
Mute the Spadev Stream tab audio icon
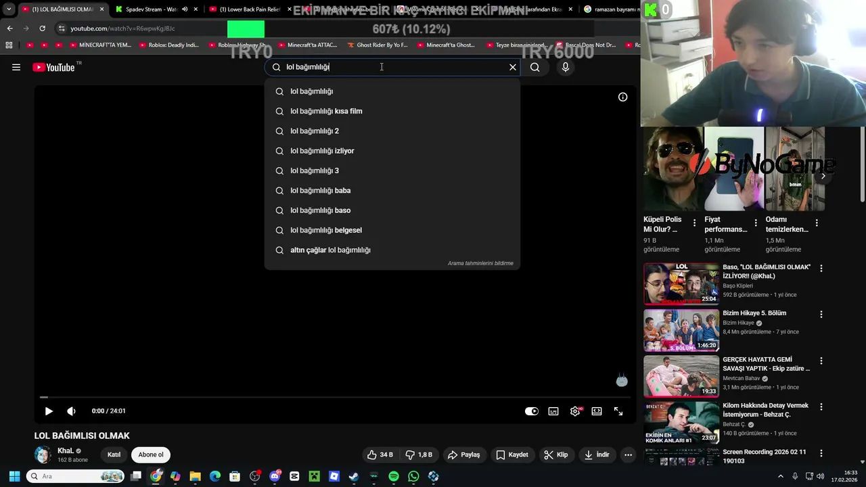pyautogui.click(x=184, y=9)
